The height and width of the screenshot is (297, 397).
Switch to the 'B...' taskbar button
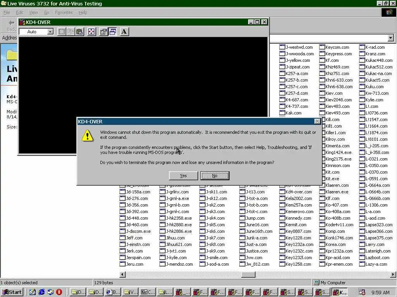pos(113,292)
